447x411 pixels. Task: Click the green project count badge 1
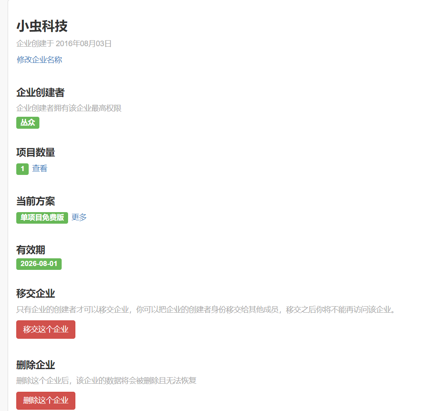[22, 169]
